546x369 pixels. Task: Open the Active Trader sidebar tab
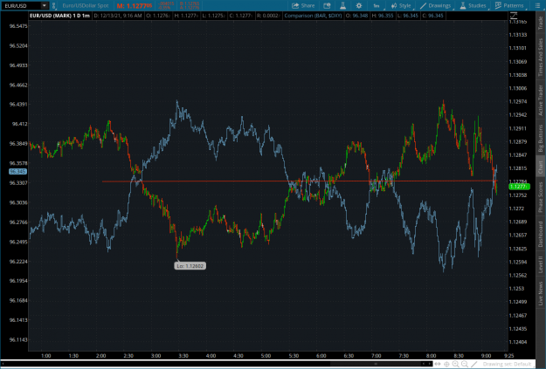pos(541,100)
